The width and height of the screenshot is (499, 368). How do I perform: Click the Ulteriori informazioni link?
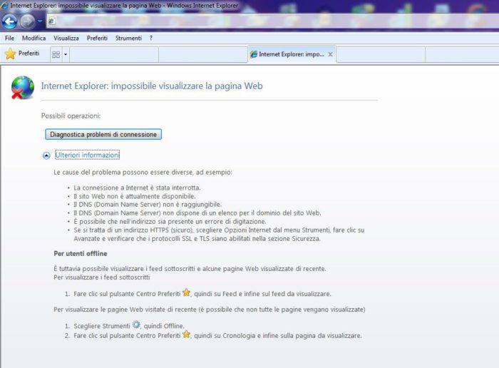(87, 155)
